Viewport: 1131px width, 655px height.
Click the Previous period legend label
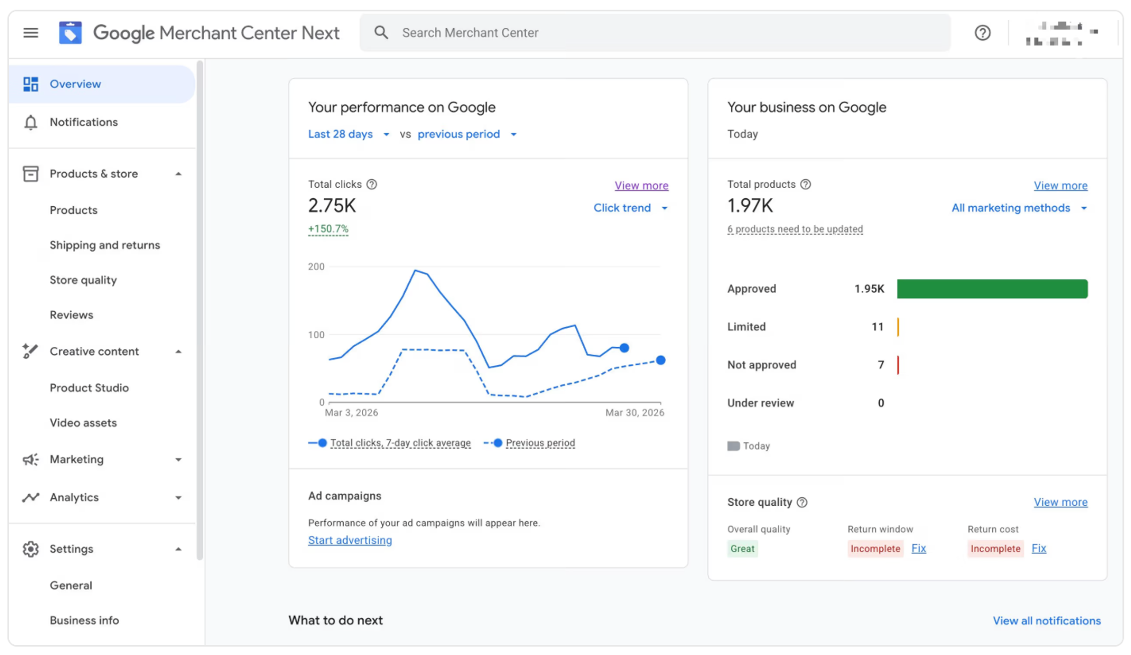click(540, 443)
